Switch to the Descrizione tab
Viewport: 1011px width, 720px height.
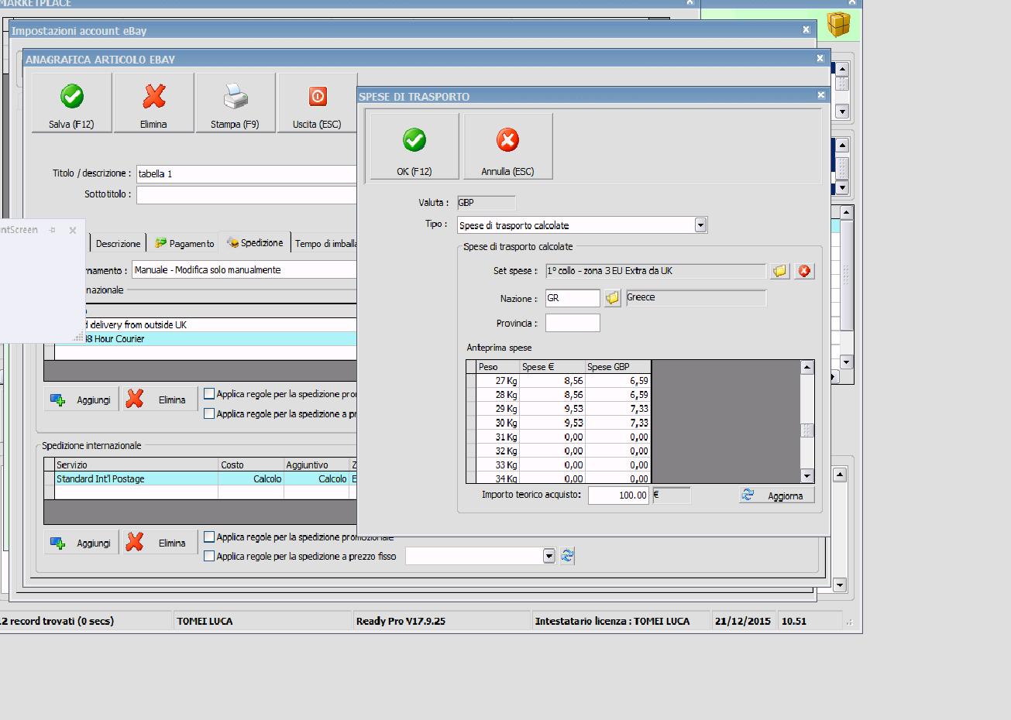(x=118, y=243)
